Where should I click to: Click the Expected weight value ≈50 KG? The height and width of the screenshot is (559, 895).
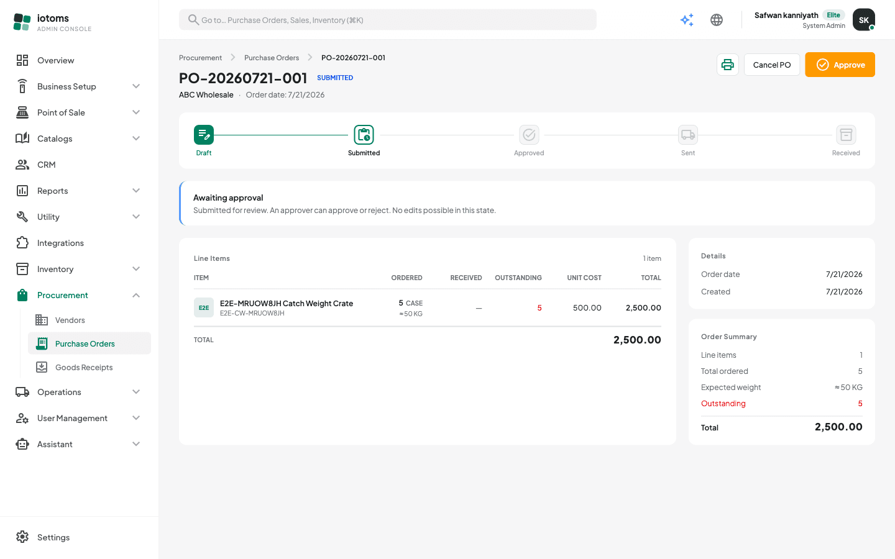tap(848, 387)
